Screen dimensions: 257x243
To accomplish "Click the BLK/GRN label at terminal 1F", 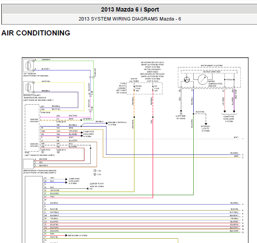I will [x=54, y=193].
